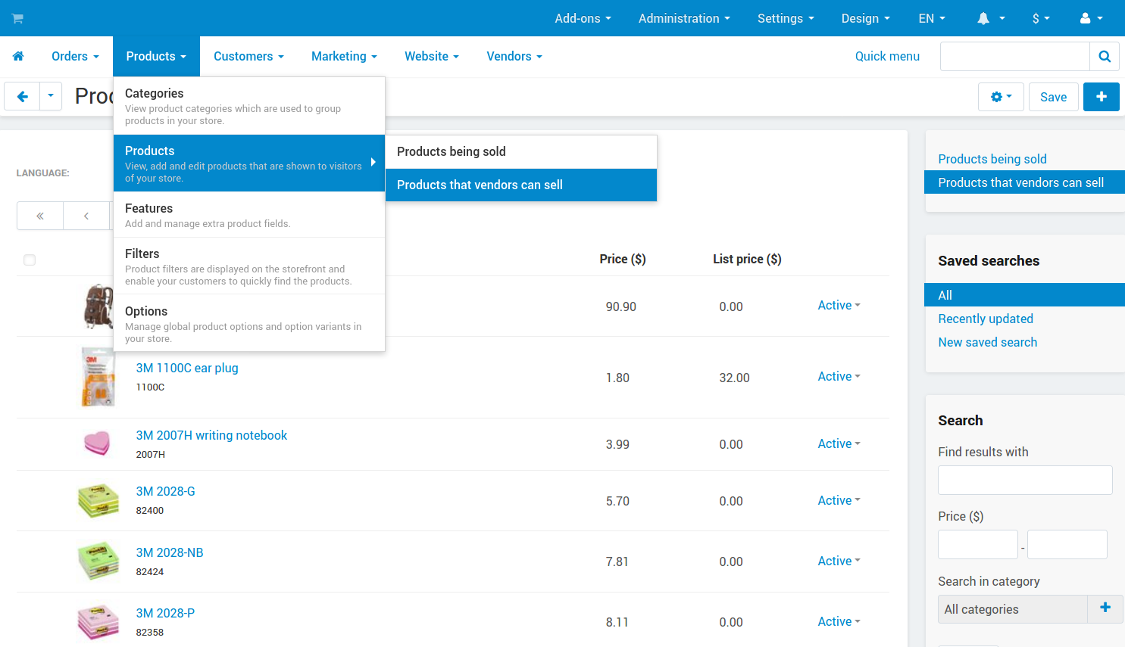Open the pink heart notebook thumbnail
The width and height of the screenshot is (1125, 647).
[x=98, y=443]
